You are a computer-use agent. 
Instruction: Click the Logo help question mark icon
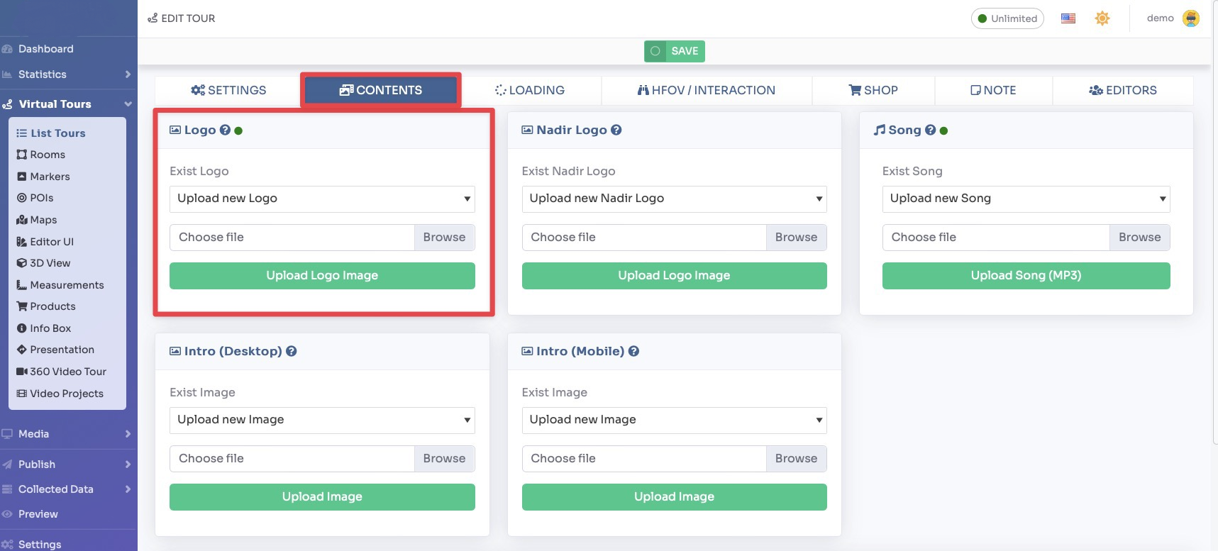tap(225, 130)
